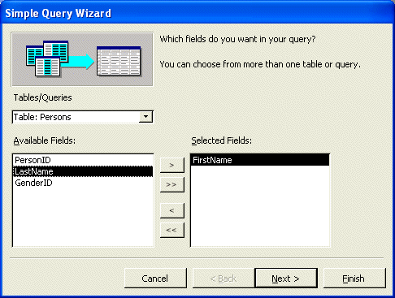Remove selected field with the < button
Image resolution: width=395 pixels, height=298 pixels.
point(172,210)
